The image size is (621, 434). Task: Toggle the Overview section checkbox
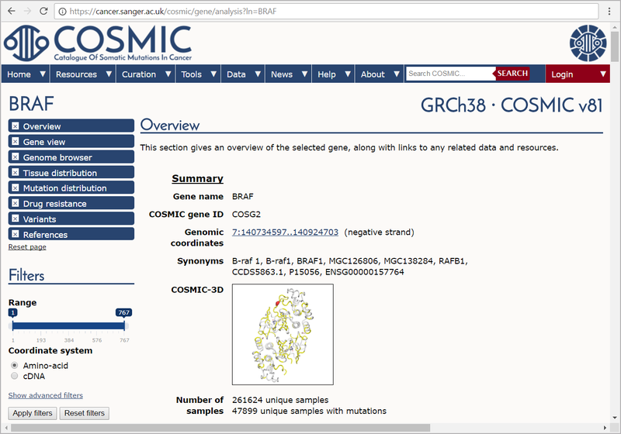pos(16,126)
